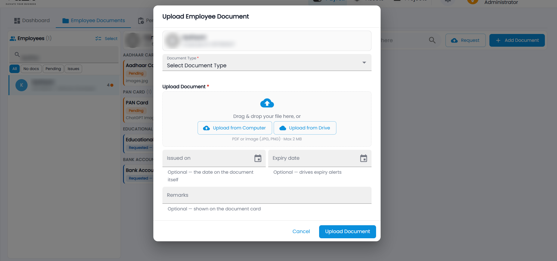Click the employee search field

(x=64, y=55)
